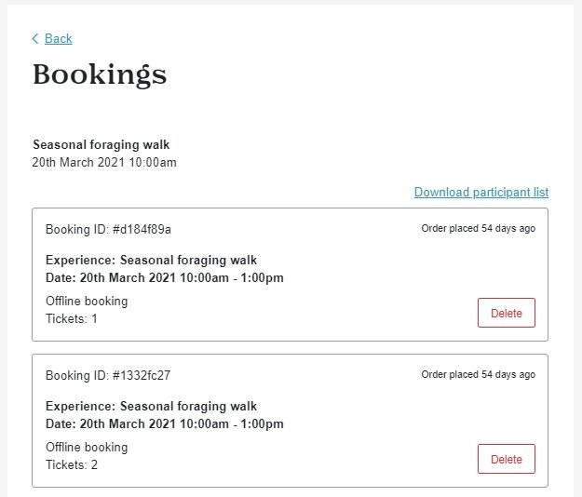Click the Date line in first booking card
Screen dimensions: 582x497
165,277
